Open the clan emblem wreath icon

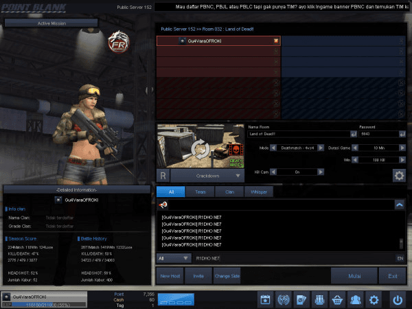pyautogui.click(x=283, y=299)
